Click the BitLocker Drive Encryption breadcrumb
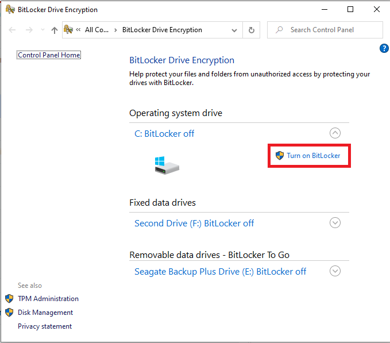Screen dimensions: 390x343 (162, 30)
